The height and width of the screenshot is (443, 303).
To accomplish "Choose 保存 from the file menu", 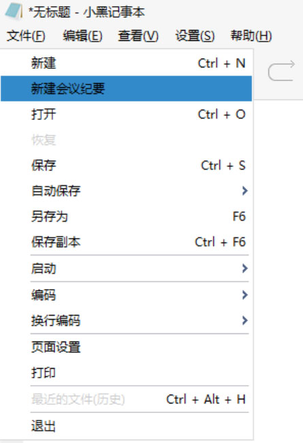I will tap(126, 166).
